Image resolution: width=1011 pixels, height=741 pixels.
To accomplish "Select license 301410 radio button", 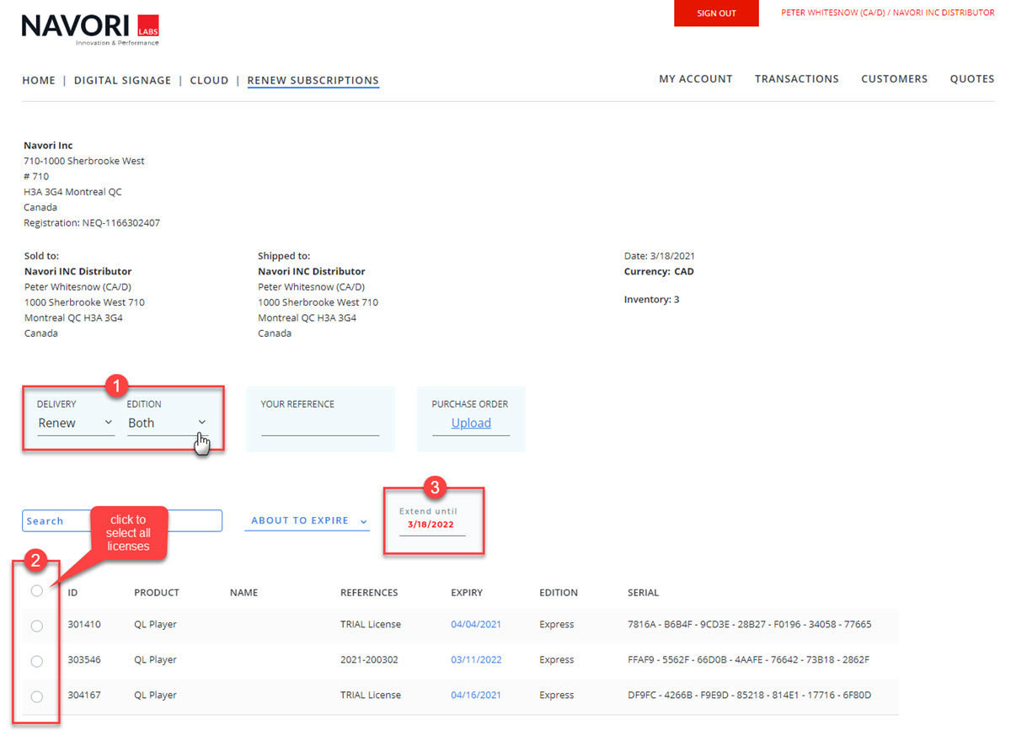I will click(x=36, y=626).
